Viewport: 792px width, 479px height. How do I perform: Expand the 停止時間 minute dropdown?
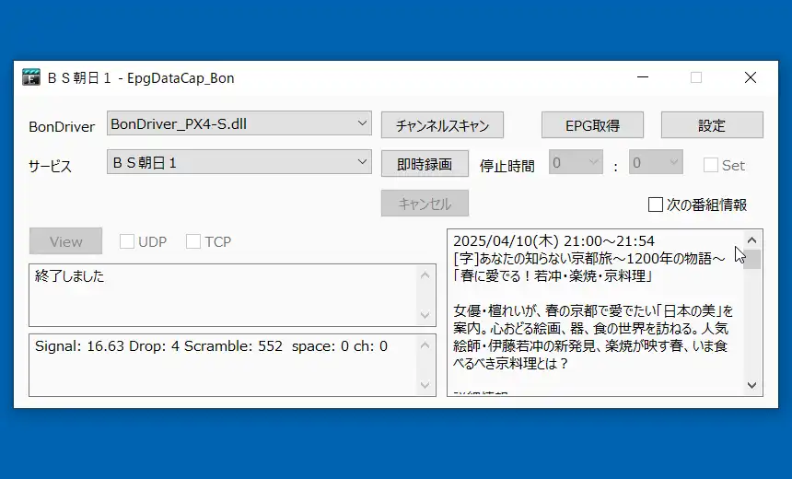coord(656,162)
